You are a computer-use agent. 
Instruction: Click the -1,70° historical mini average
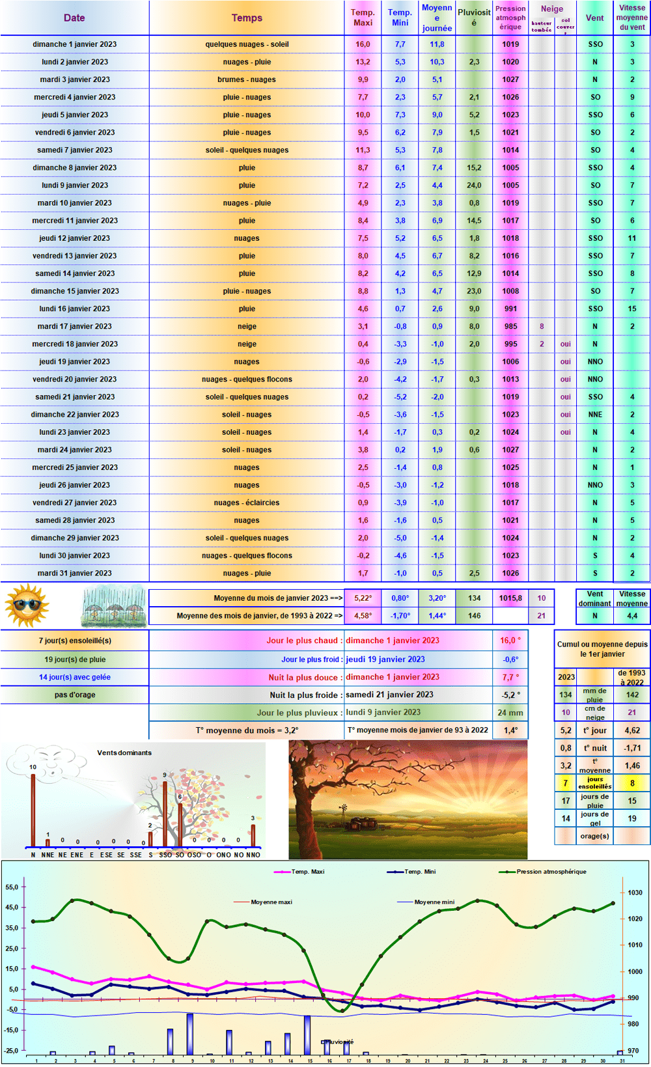[400, 615]
